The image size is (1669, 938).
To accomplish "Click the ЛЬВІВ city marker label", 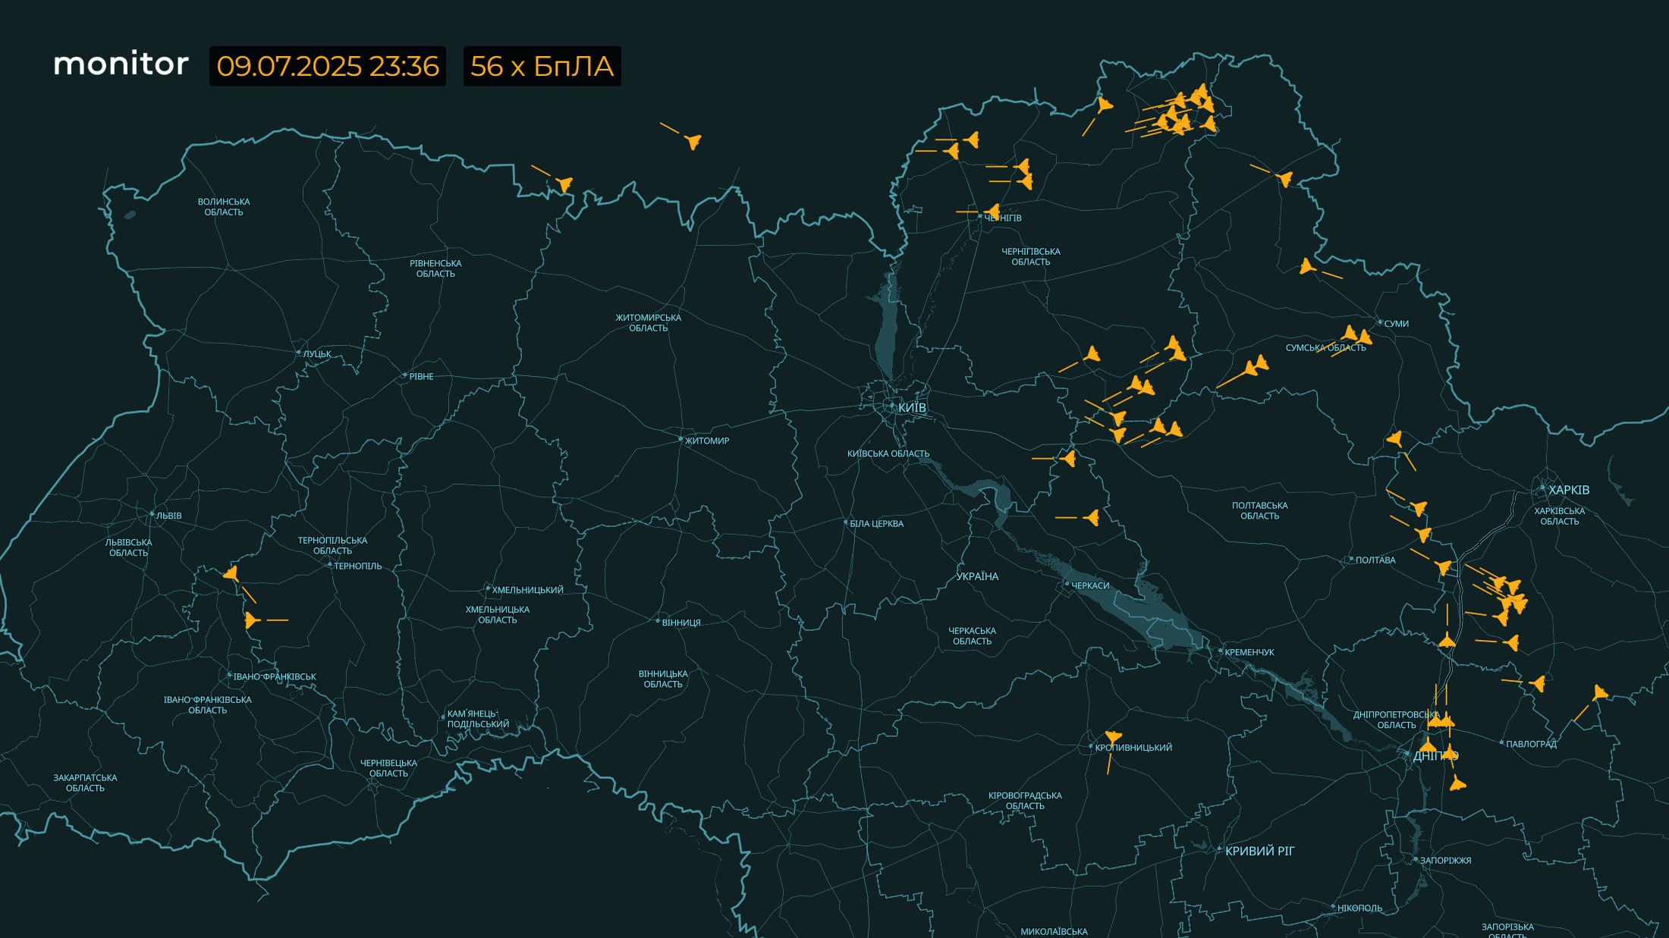I will pyautogui.click(x=168, y=516).
